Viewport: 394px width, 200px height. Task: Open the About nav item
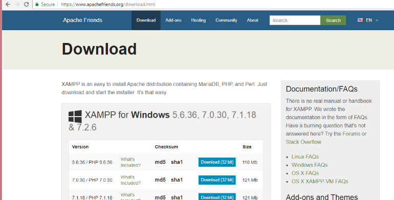click(253, 20)
